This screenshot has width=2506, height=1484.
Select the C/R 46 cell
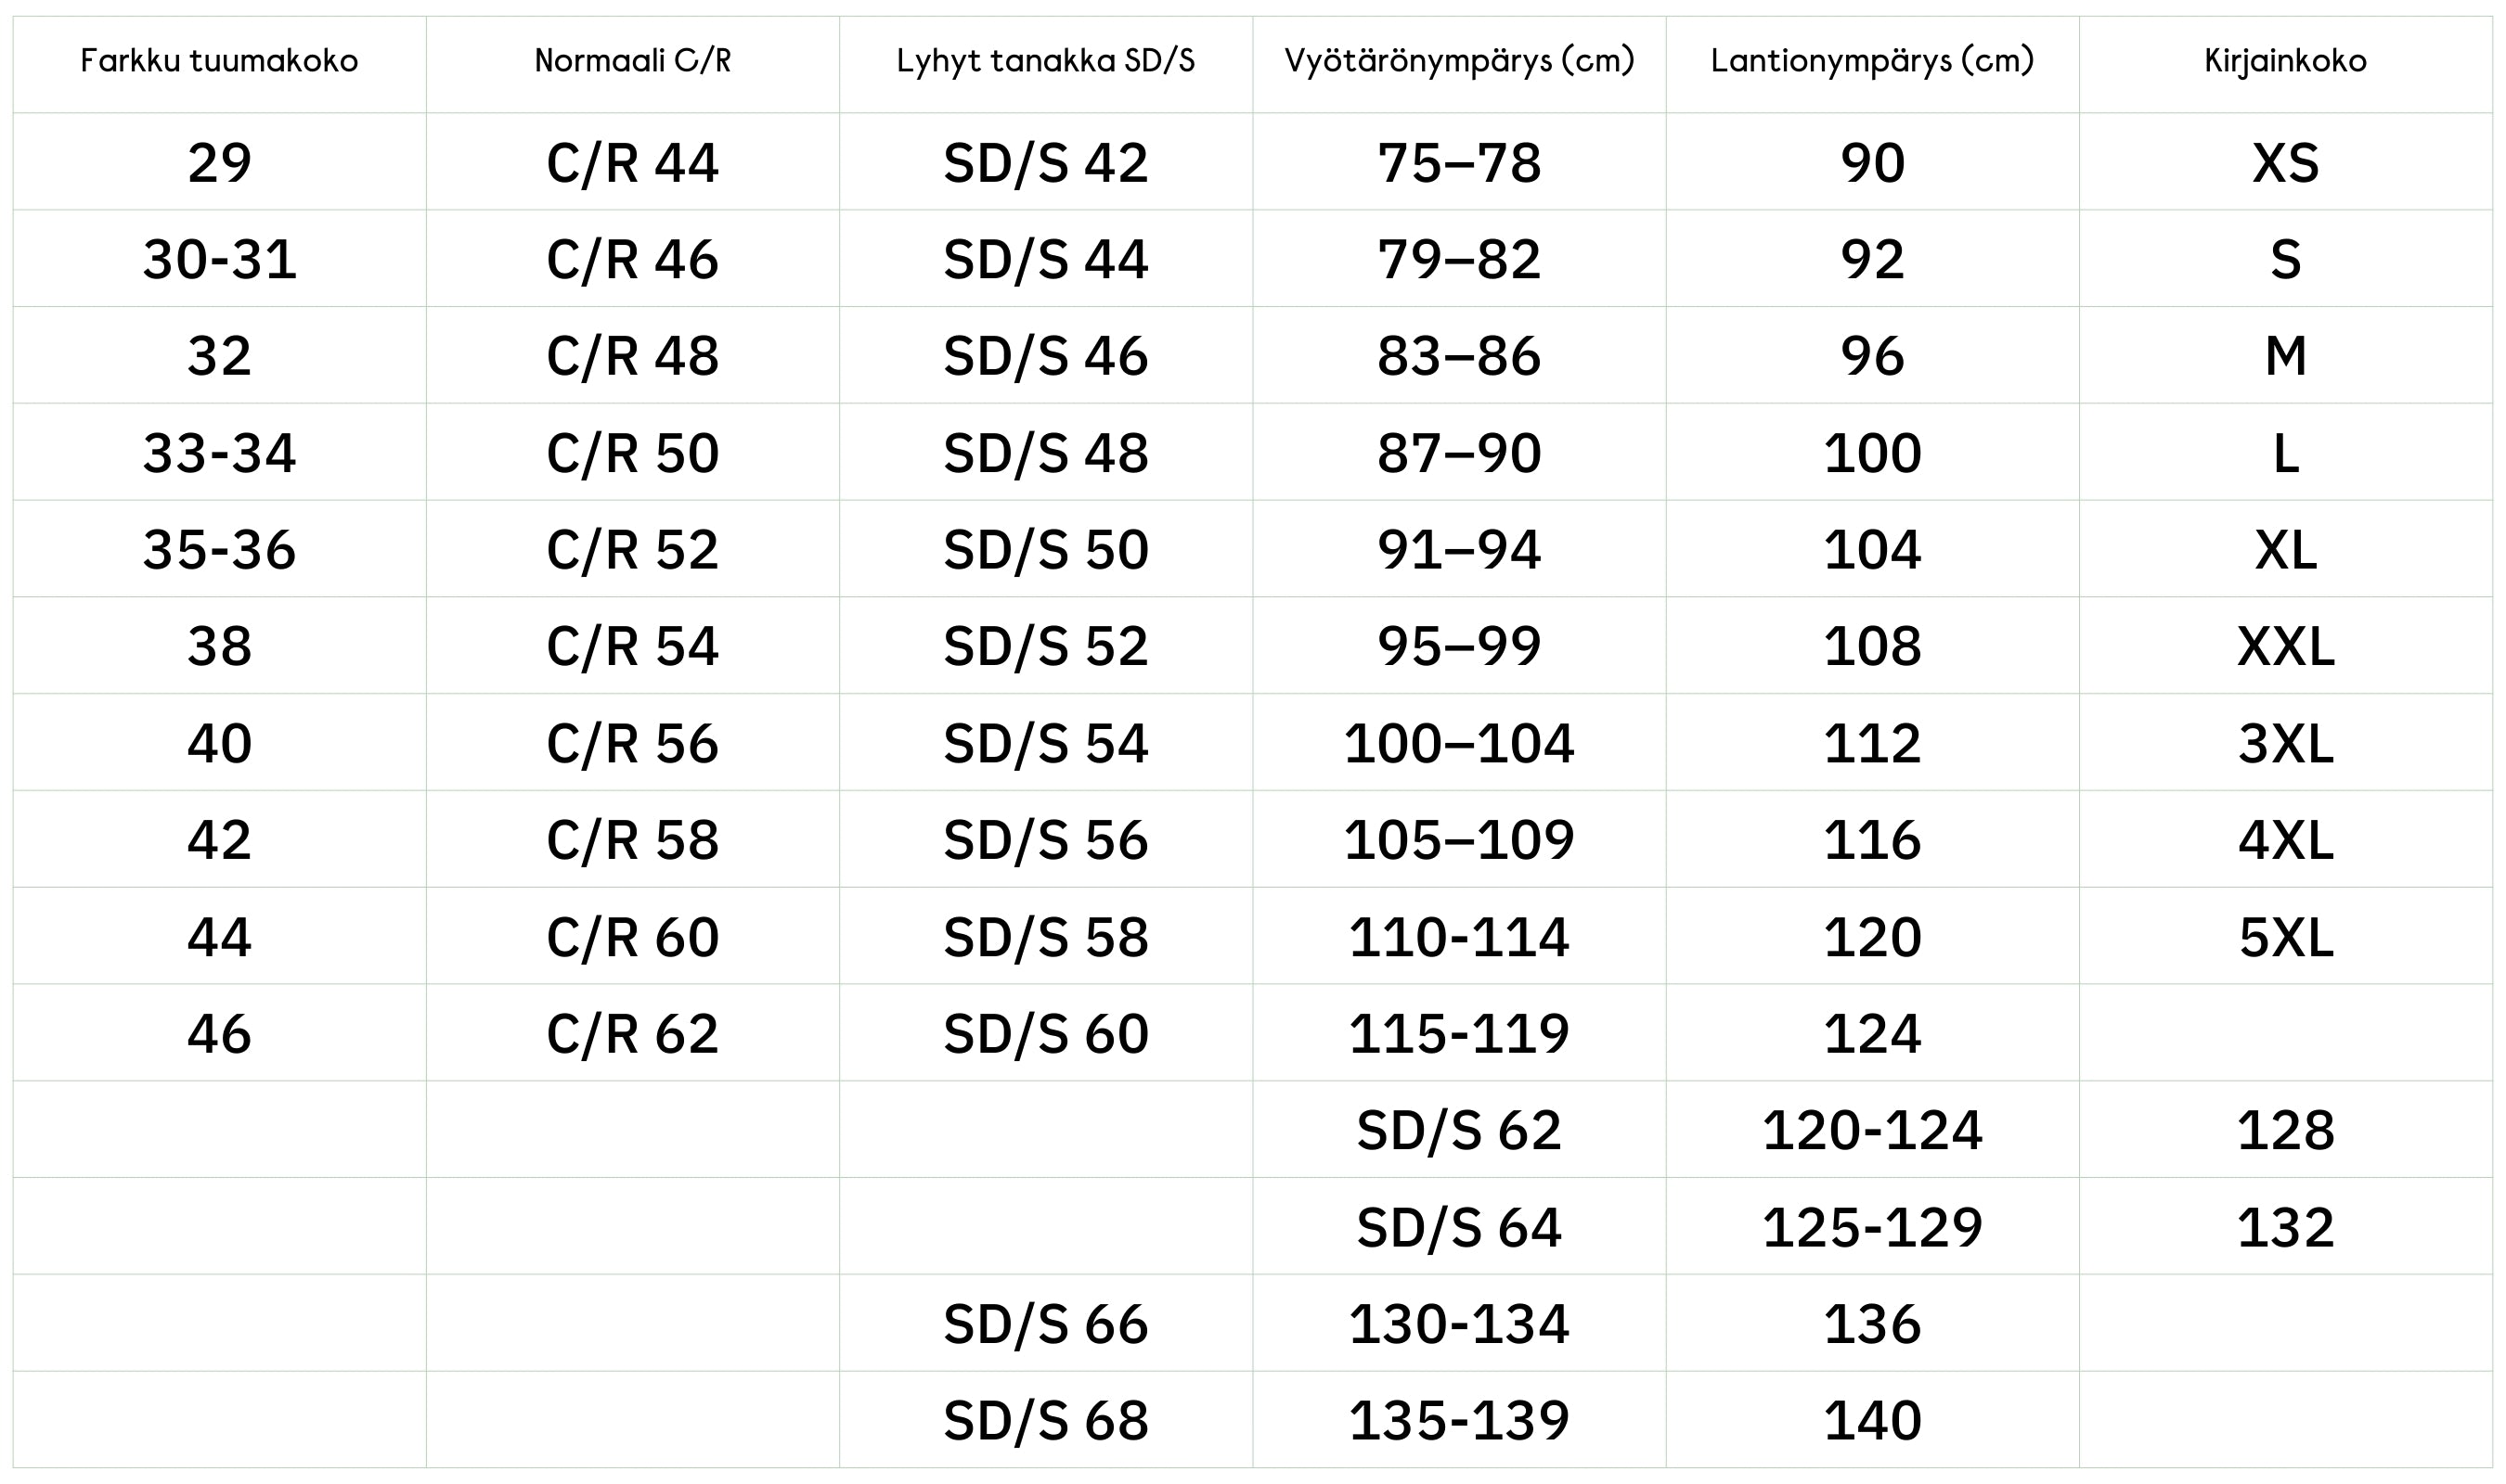pyautogui.click(x=632, y=259)
